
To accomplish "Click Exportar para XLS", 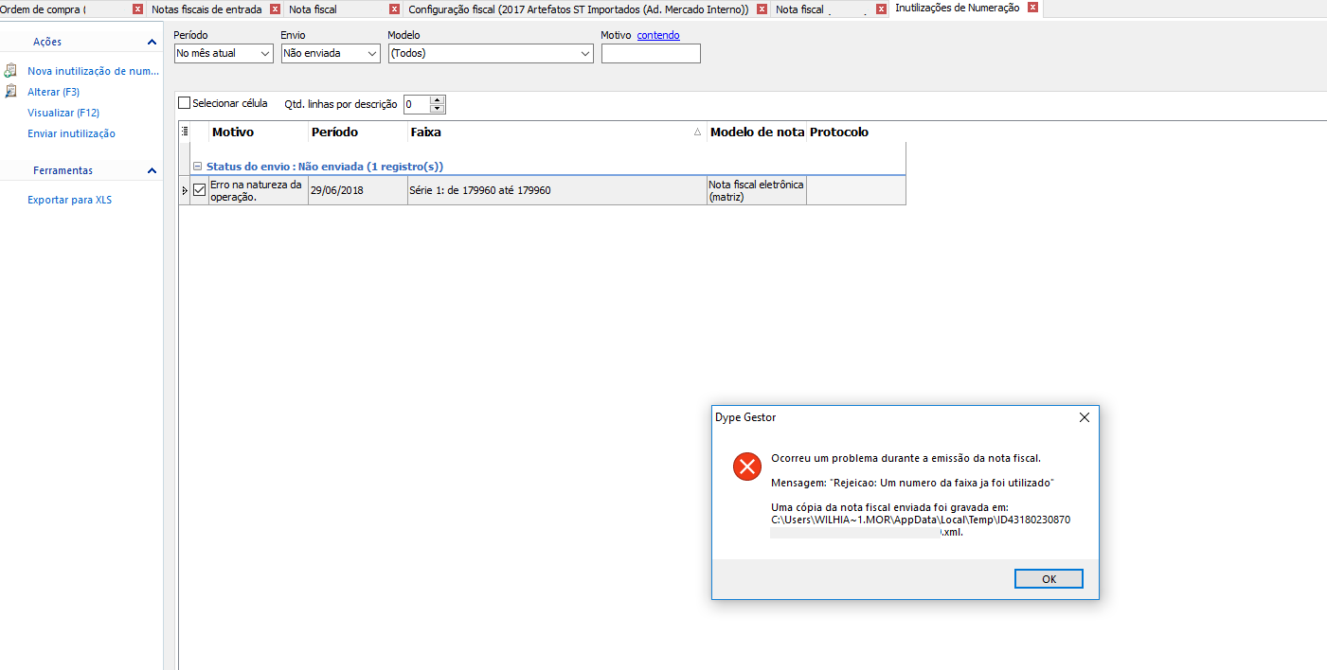I will (70, 200).
